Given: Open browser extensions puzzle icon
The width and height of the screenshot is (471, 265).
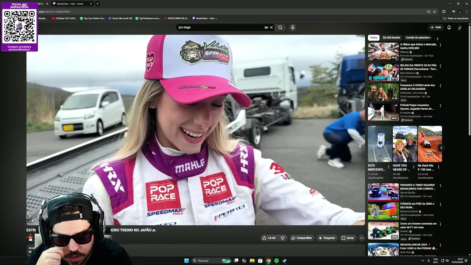Looking at the screenshot, I should coord(444,11).
